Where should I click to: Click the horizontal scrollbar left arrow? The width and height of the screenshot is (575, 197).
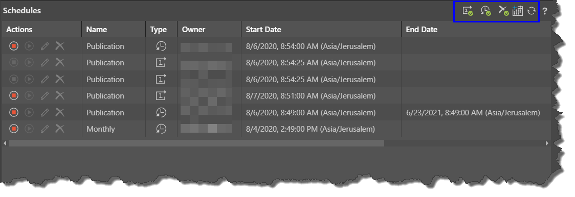pos(5,143)
